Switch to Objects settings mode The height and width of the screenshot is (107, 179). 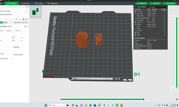(5, 22)
